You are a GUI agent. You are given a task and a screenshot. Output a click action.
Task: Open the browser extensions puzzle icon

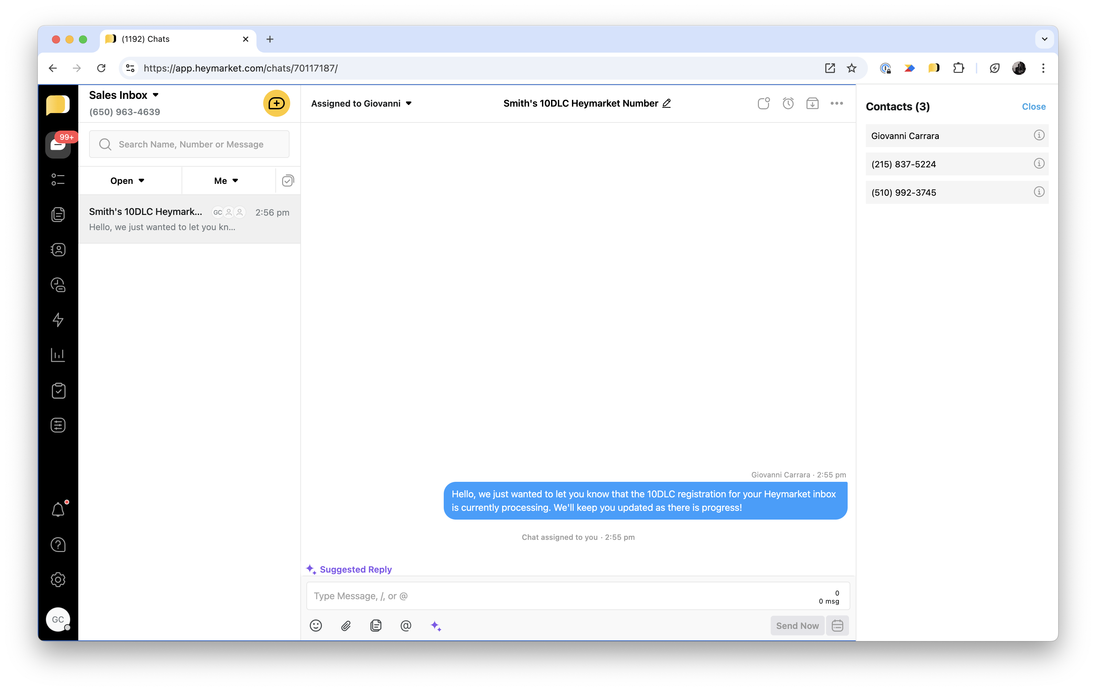coord(959,68)
